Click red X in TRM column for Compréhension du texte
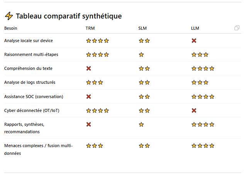This screenshot has width=252, height=178. pyautogui.click(x=89, y=68)
